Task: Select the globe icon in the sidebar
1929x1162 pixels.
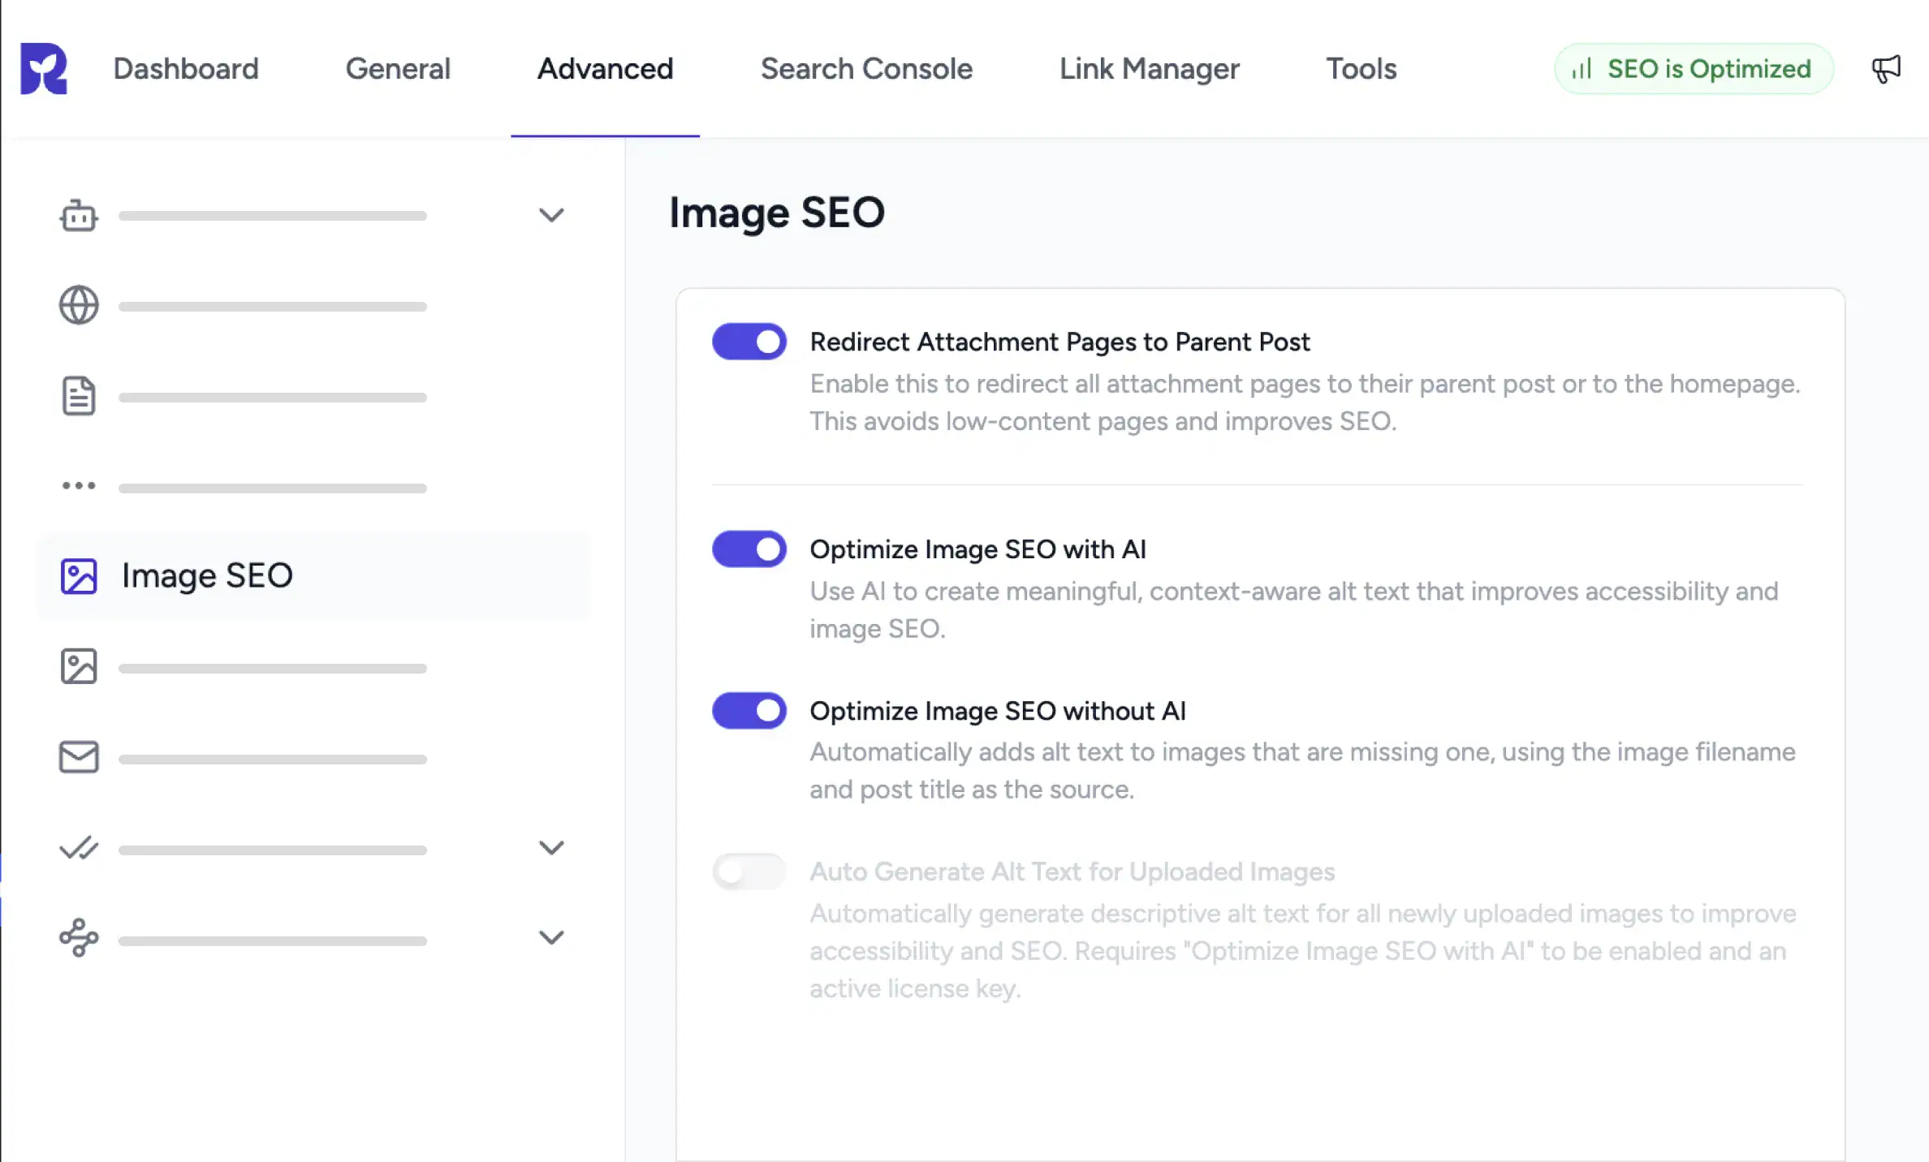Action: tap(79, 305)
